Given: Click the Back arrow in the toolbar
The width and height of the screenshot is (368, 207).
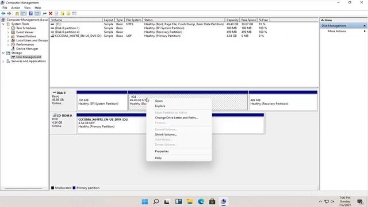Looking at the screenshot, I should click(3, 14).
